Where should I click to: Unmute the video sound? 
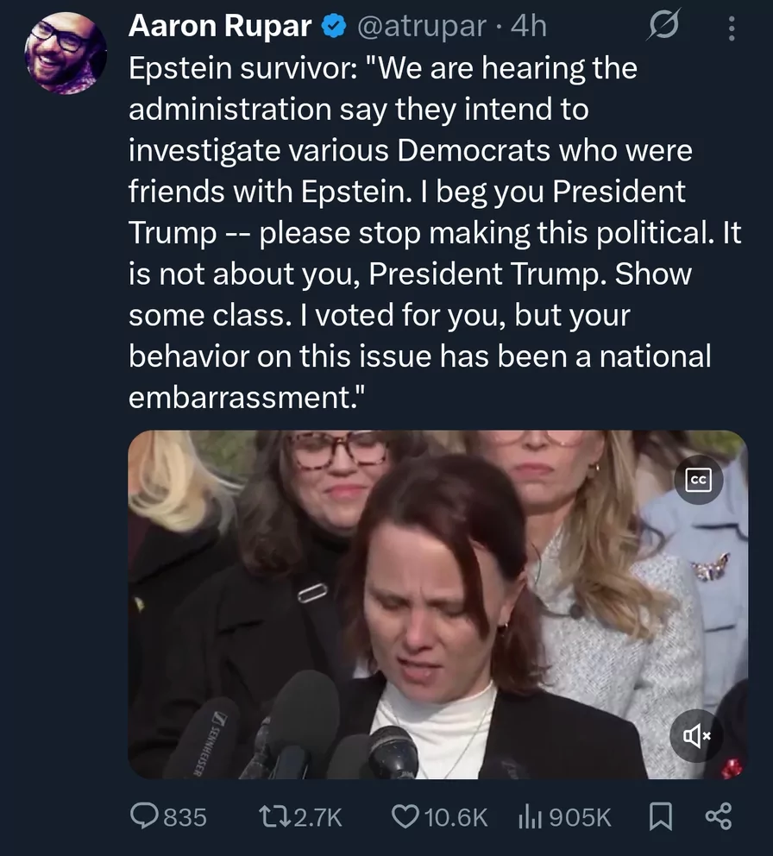697,735
